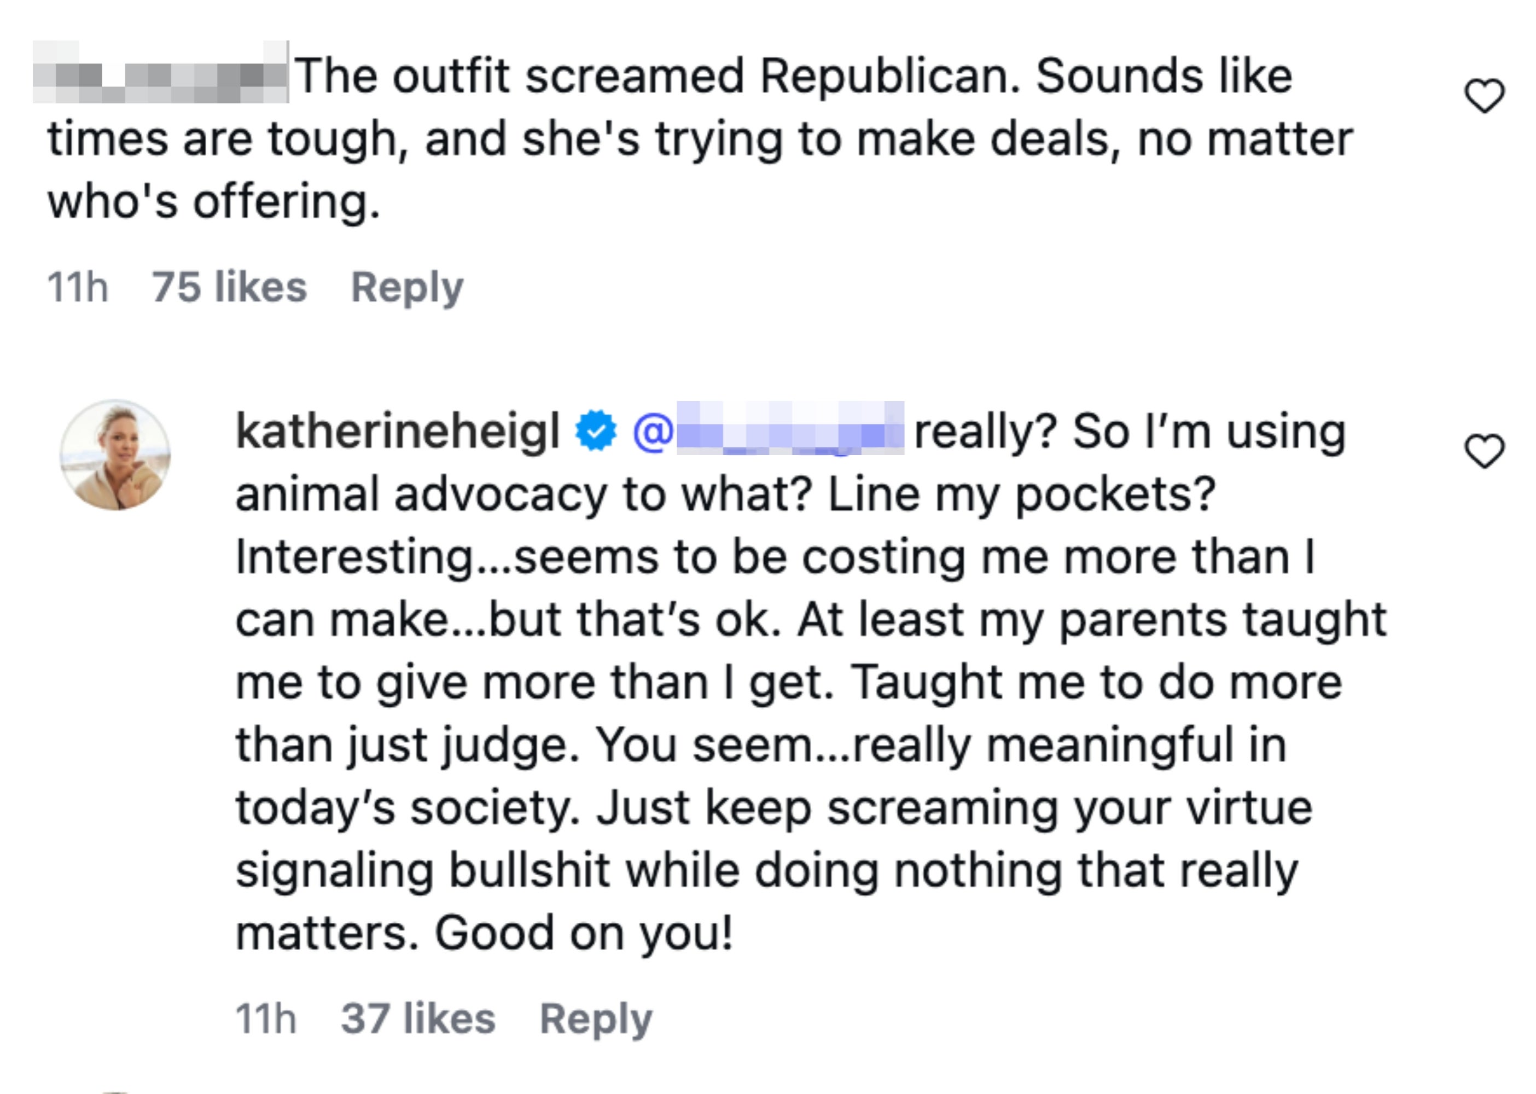
Task: Click "Interesting" in katherineheigl's reply
Action: point(354,557)
